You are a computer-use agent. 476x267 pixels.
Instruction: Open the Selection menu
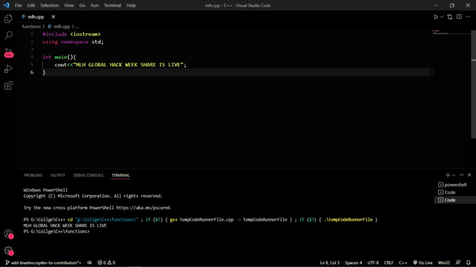pos(50,5)
